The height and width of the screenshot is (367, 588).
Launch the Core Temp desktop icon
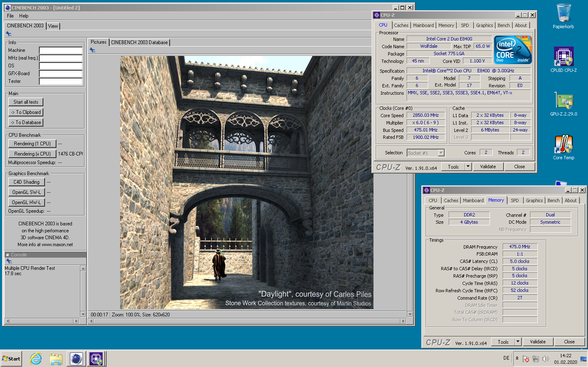pyautogui.click(x=563, y=147)
